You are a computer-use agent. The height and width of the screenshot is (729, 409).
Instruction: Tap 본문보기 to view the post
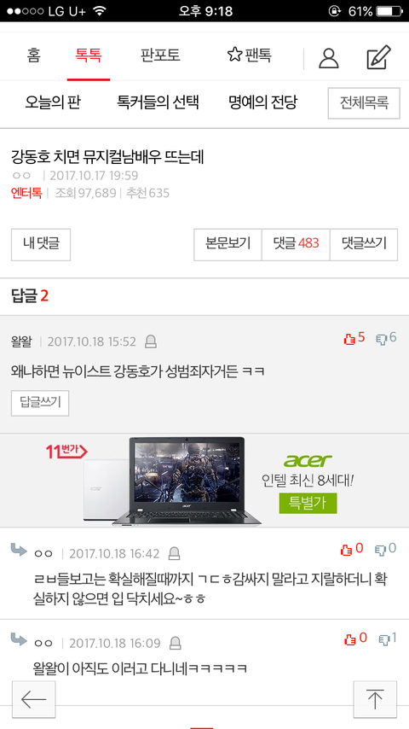228,244
